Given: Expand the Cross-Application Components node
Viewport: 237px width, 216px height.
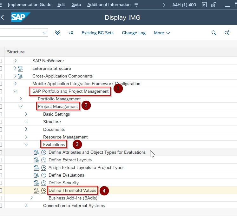Looking at the screenshot, I should [x=15, y=76].
